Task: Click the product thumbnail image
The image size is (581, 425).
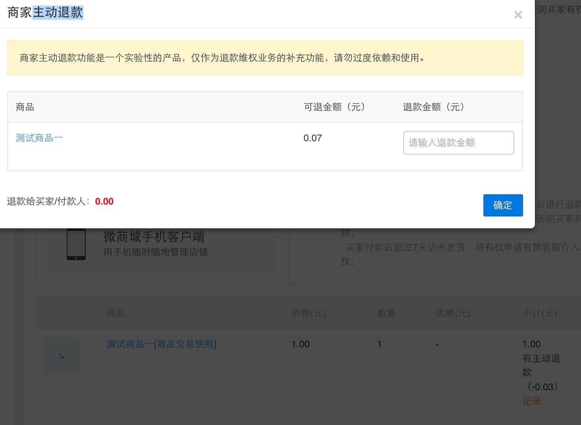Action: [x=62, y=356]
